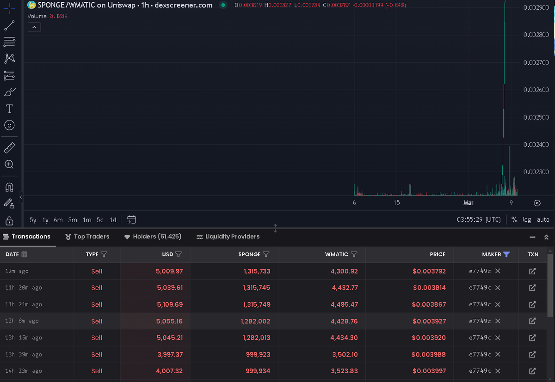Switch to the Top Traders tab
The width and height of the screenshot is (555, 382).
(87, 236)
